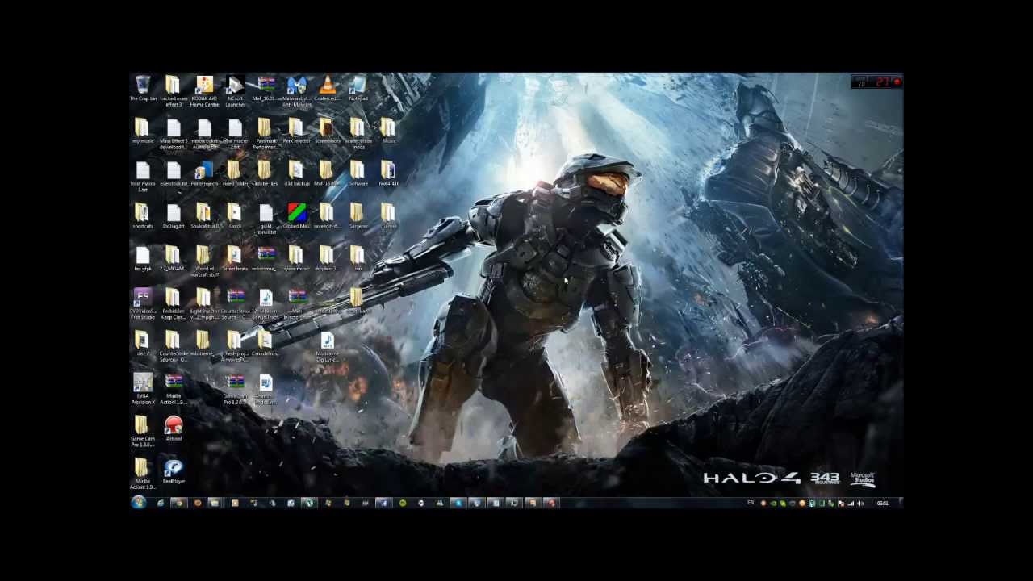This screenshot has width=1033, height=581.
Task: Open the Street beats folder
Action: coord(235,257)
